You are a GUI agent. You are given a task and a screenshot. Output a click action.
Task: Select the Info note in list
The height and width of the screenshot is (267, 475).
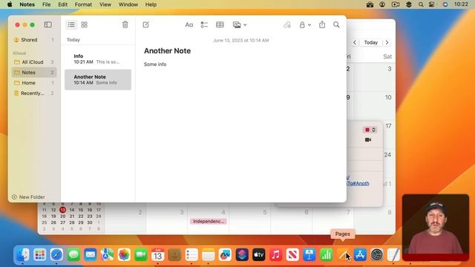tap(98, 59)
